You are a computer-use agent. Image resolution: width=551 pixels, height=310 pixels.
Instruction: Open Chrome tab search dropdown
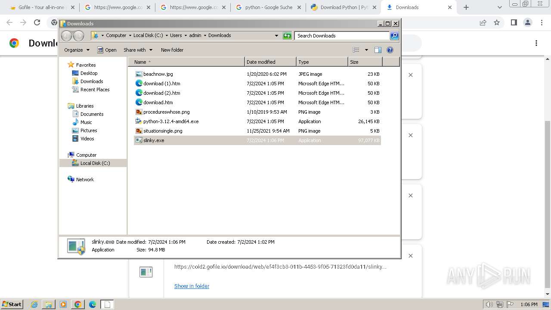(x=499, y=7)
